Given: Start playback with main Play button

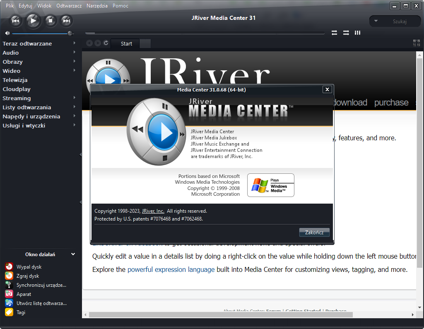Looking at the screenshot, I should click(x=33, y=21).
